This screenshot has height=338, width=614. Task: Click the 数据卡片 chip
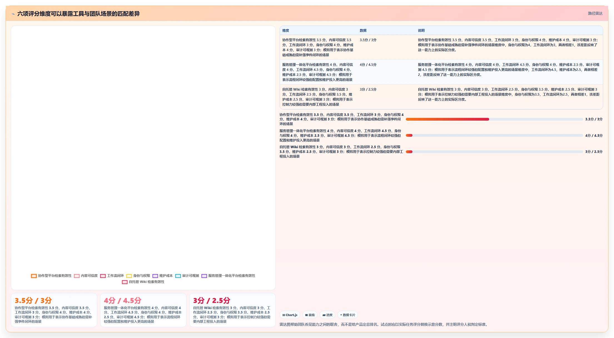click(x=347, y=315)
